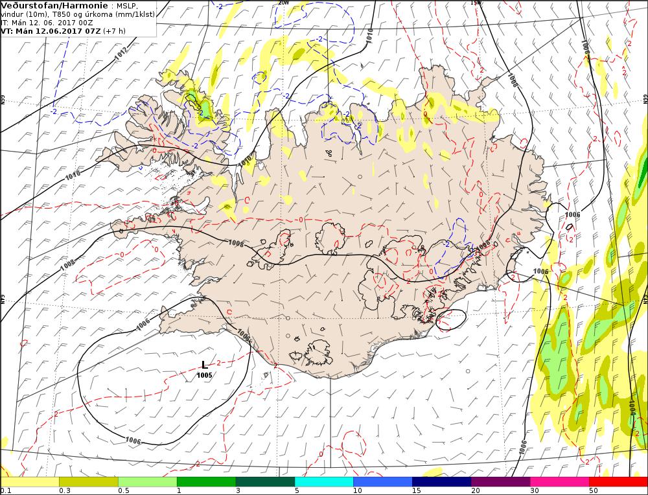Image resolution: width=648 pixels, height=495 pixels.
Task: Click the '50' legend value
Action: tap(594, 491)
